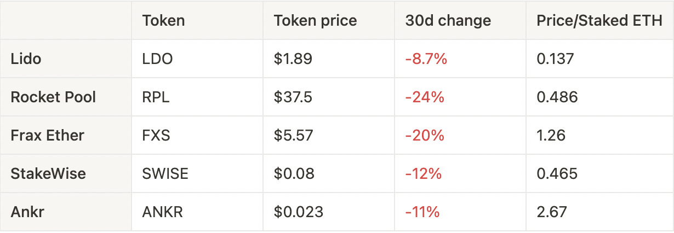Select the StakeWise row label
This screenshot has width=674, height=233.
48,173
